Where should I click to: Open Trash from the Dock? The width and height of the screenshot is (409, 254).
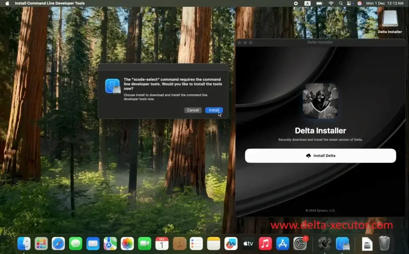click(x=384, y=243)
